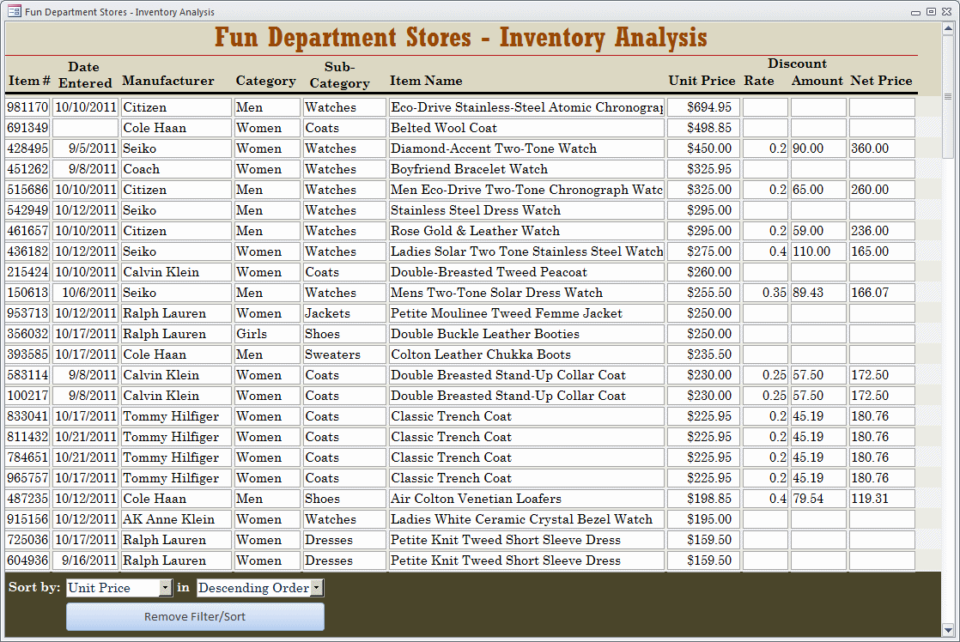Image resolution: width=960 pixels, height=642 pixels.
Task: Click the Net Price column header
Action: tap(881, 81)
